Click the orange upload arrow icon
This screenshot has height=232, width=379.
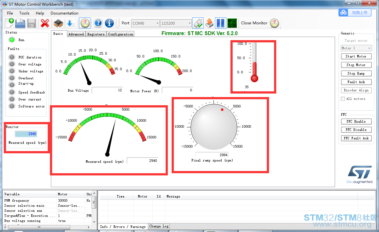[x=209, y=23]
